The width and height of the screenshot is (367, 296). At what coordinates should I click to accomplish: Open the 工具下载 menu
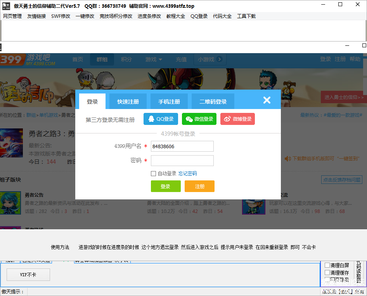tap(246, 16)
